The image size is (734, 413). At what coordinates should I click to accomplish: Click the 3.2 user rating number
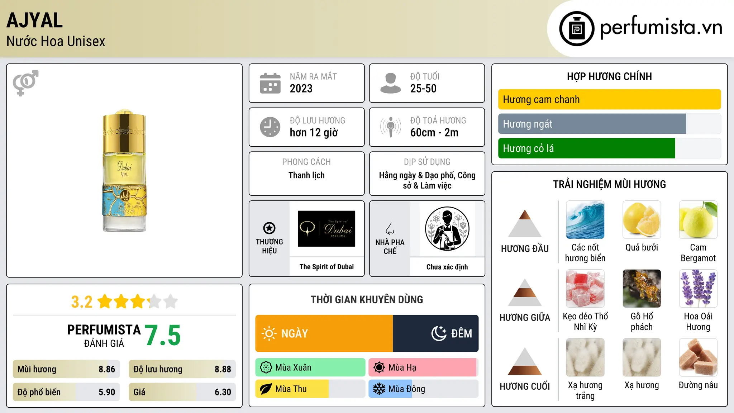point(82,302)
